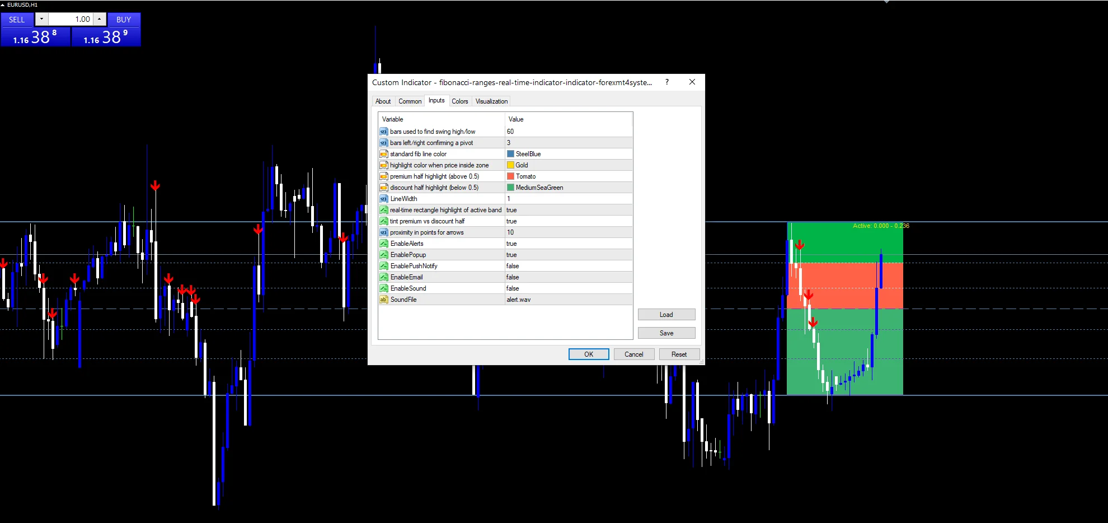The height and width of the screenshot is (523, 1108).
Task: Click the 1.00 lot volume field
Action: [x=71, y=19]
